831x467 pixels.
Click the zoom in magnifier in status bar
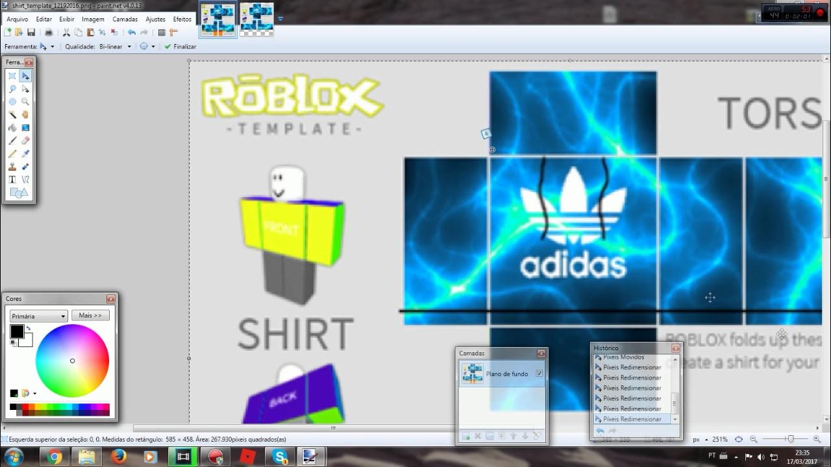817,439
